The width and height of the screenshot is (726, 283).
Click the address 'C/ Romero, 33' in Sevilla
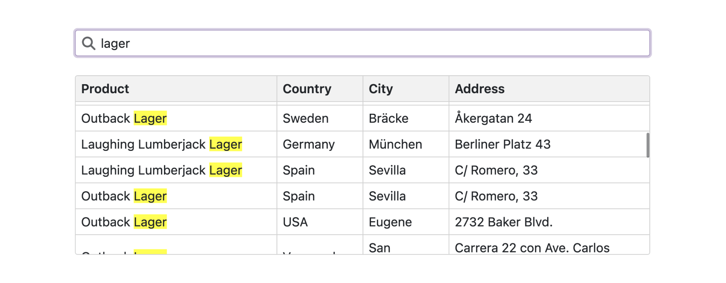point(495,170)
